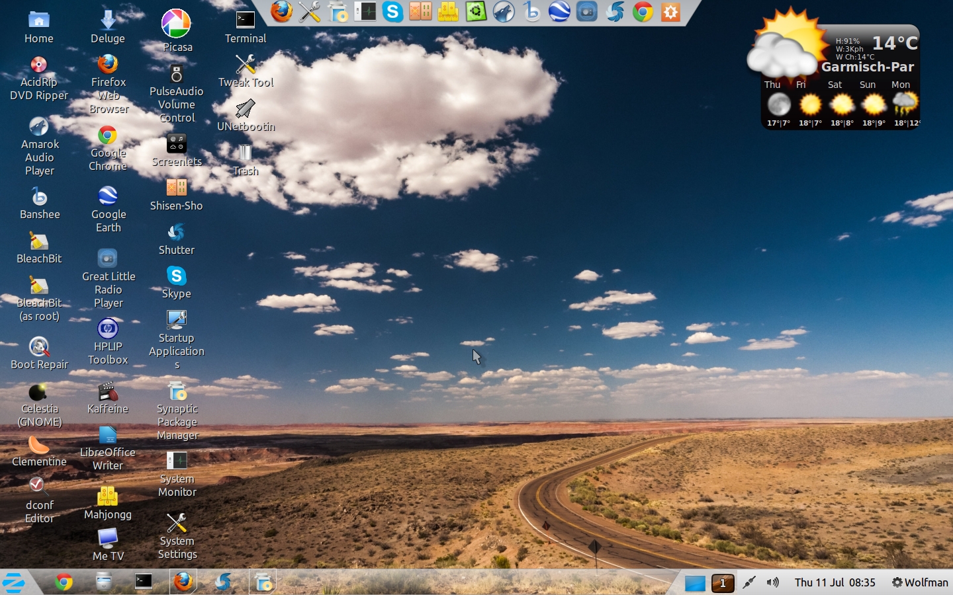This screenshot has width=953, height=595.
Task: Switch to Firefox window in bottom taskbar
Action: click(x=183, y=582)
